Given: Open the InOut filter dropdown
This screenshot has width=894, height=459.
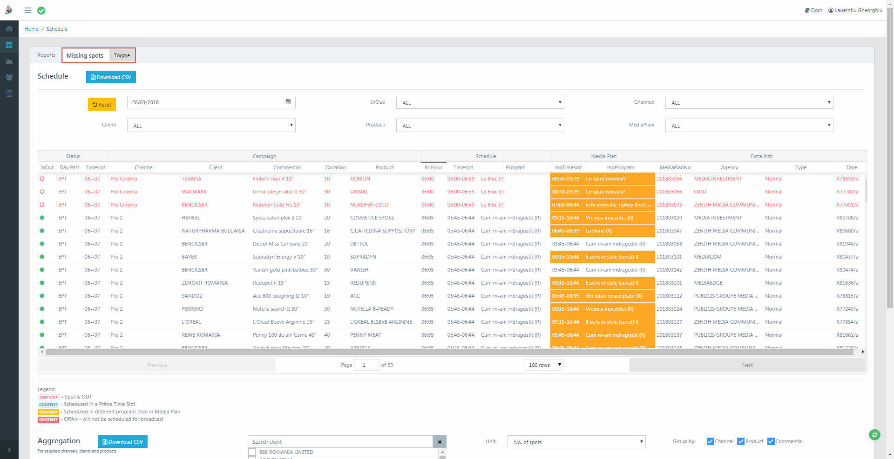Looking at the screenshot, I should pyautogui.click(x=480, y=103).
